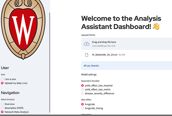172x116 pixels.
Task: Click the 'Upload CSV file' label
Action: tap(88, 35)
